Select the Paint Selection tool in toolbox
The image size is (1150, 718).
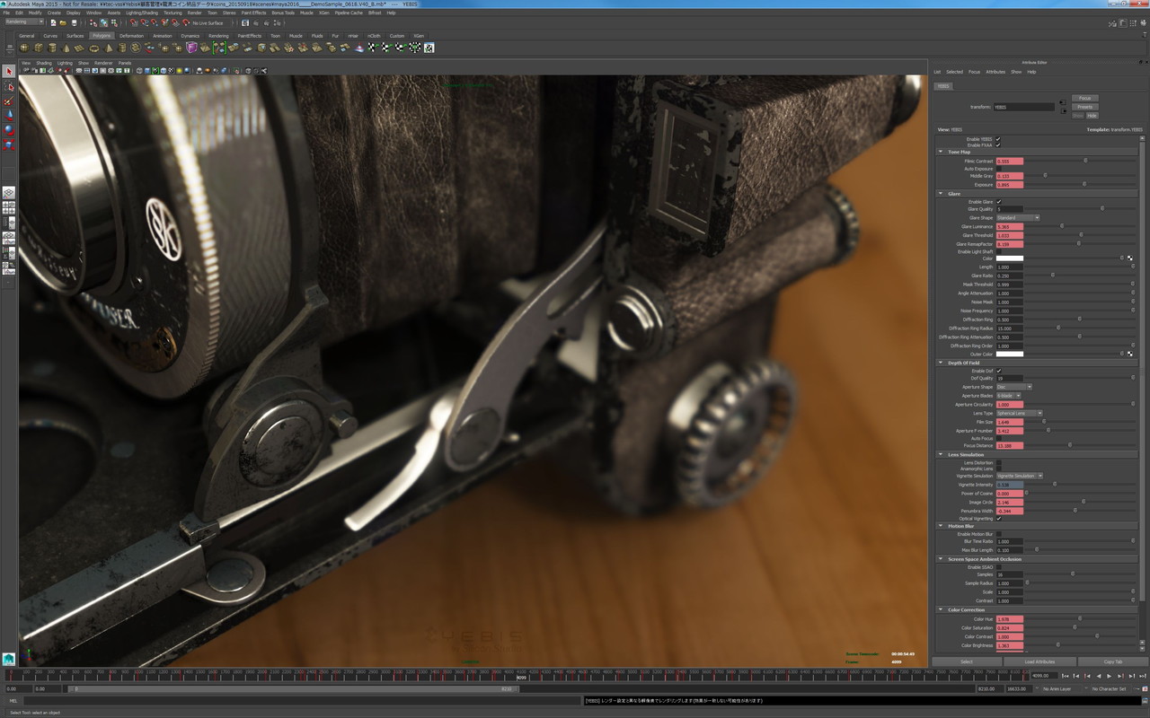point(9,101)
